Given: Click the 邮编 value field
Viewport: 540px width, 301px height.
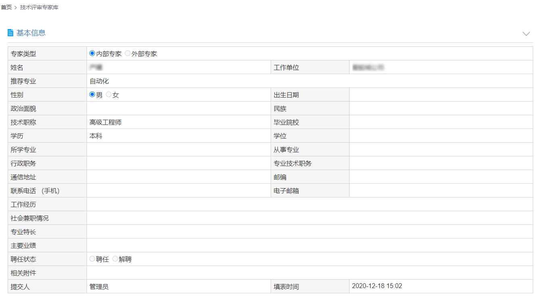Looking at the screenshot, I should pos(441,177).
